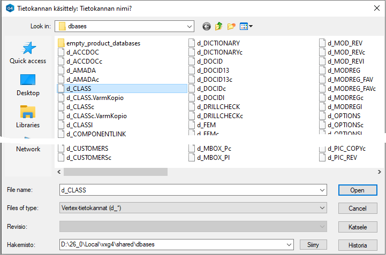Click the Katsele button
The width and height of the screenshot is (386, 255).
[357, 227]
